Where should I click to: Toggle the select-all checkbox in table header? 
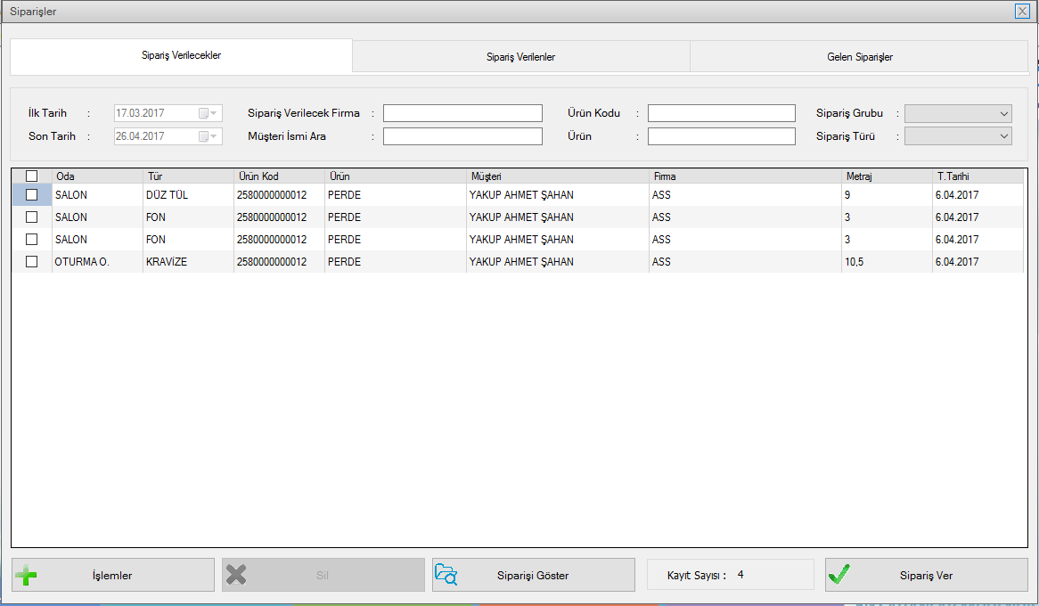point(32,176)
